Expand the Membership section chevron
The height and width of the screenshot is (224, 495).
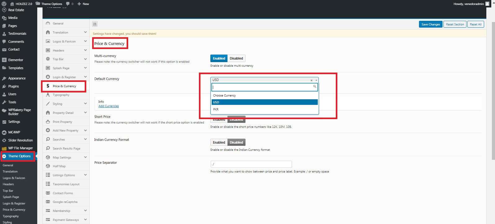85,211
